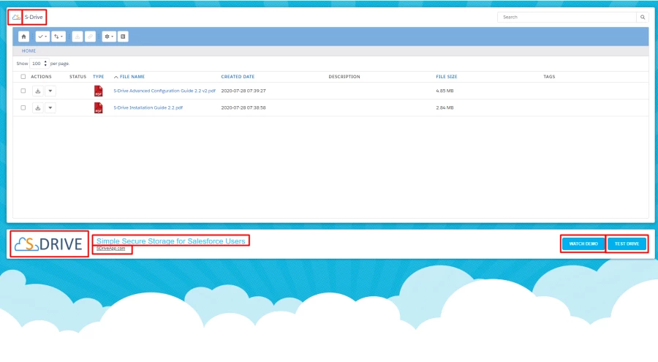Download S-Drive Installation Guide file
The image size is (658, 362).
pos(38,108)
